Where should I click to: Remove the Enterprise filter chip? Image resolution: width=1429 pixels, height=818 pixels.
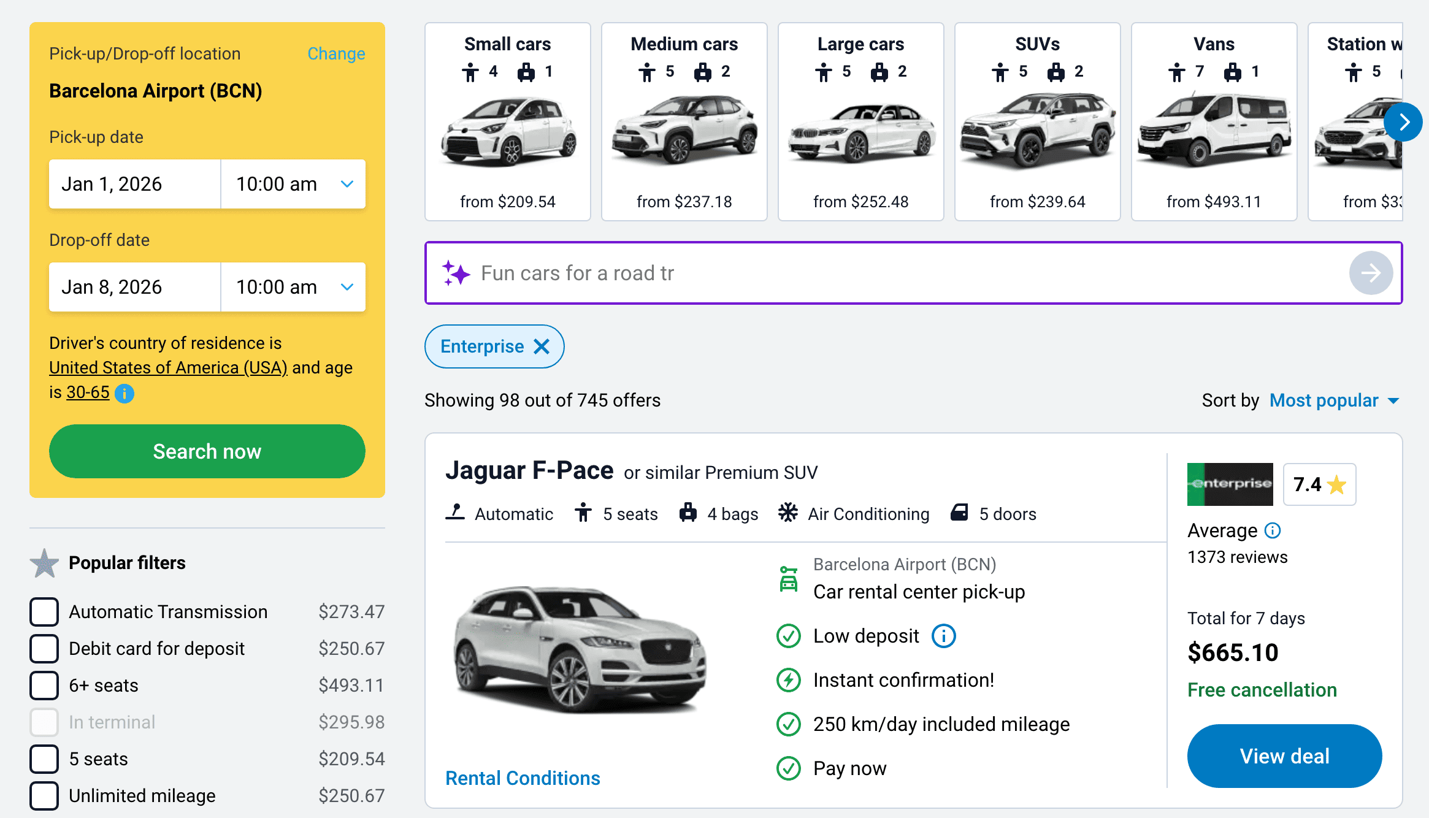click(542, 346)
